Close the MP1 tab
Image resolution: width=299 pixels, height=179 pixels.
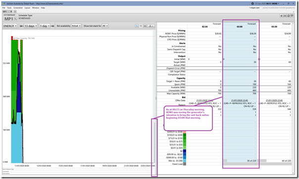coord(11,11)
